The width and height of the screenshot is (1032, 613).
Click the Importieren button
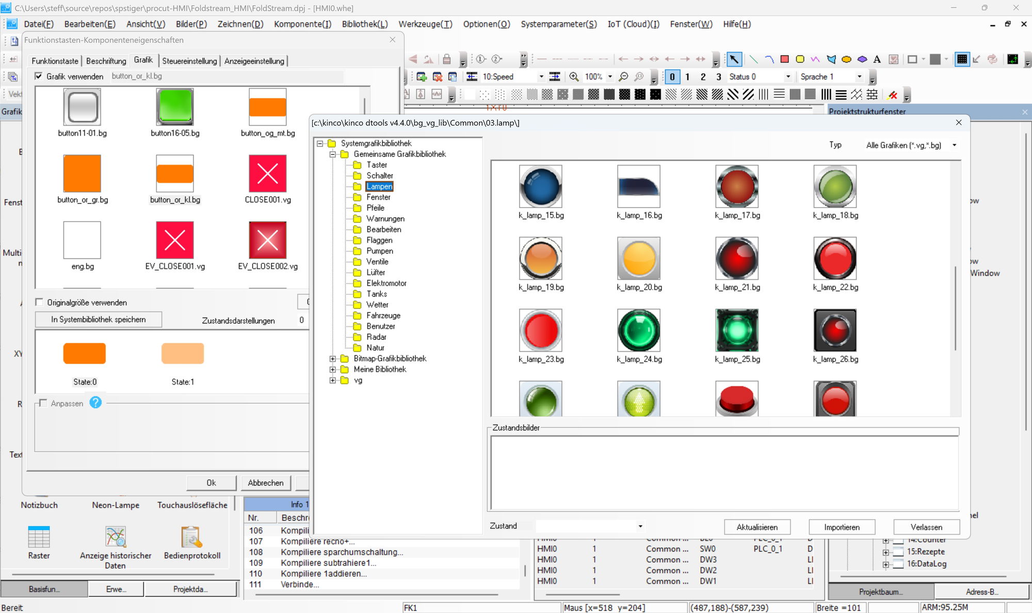[x=842, y=527]
